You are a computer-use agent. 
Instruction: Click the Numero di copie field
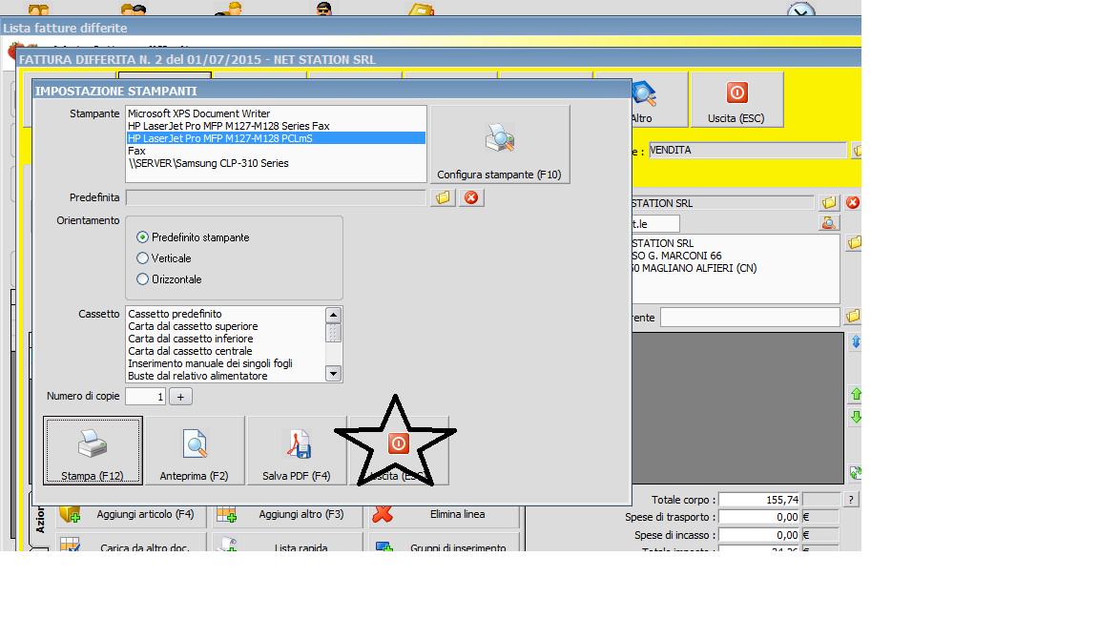pyautogui.click(x=145, y=397)
